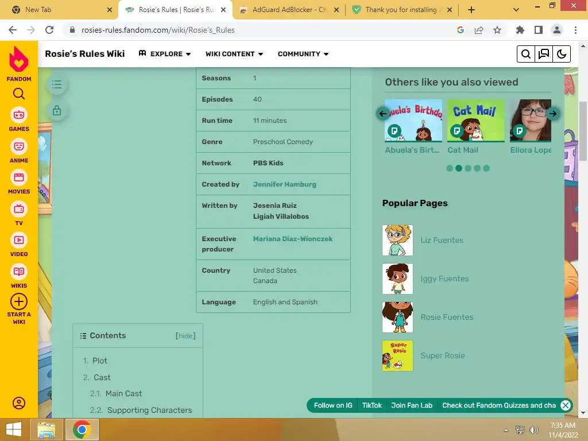Screen dimensions: 588x441
Task: Click the share page icon in address bar
Action: tap(479, 30)
